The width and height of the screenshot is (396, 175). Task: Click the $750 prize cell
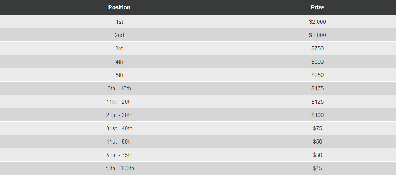click(317, 48)
